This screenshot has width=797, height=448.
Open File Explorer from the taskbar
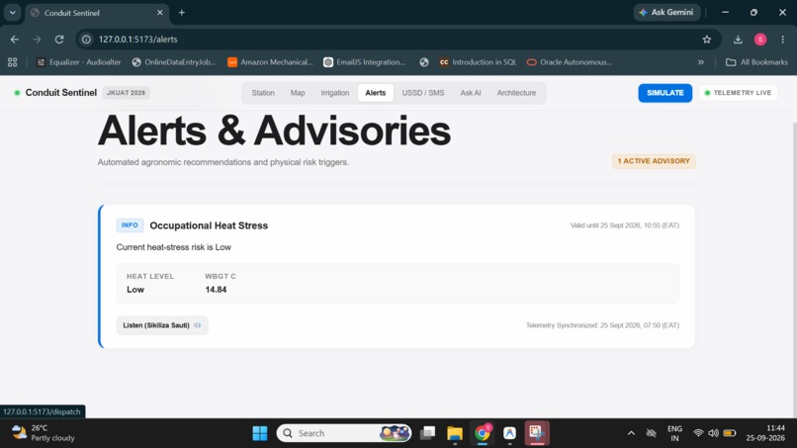[455, 433]
